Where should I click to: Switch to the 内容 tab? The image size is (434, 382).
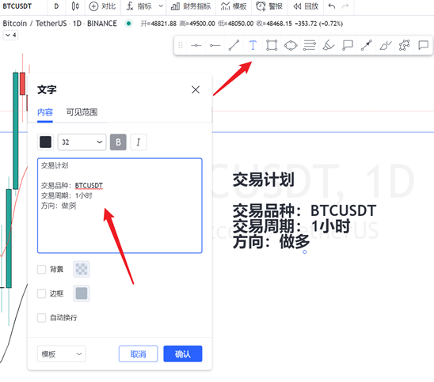pyautogui.click(x=45, y=112)
